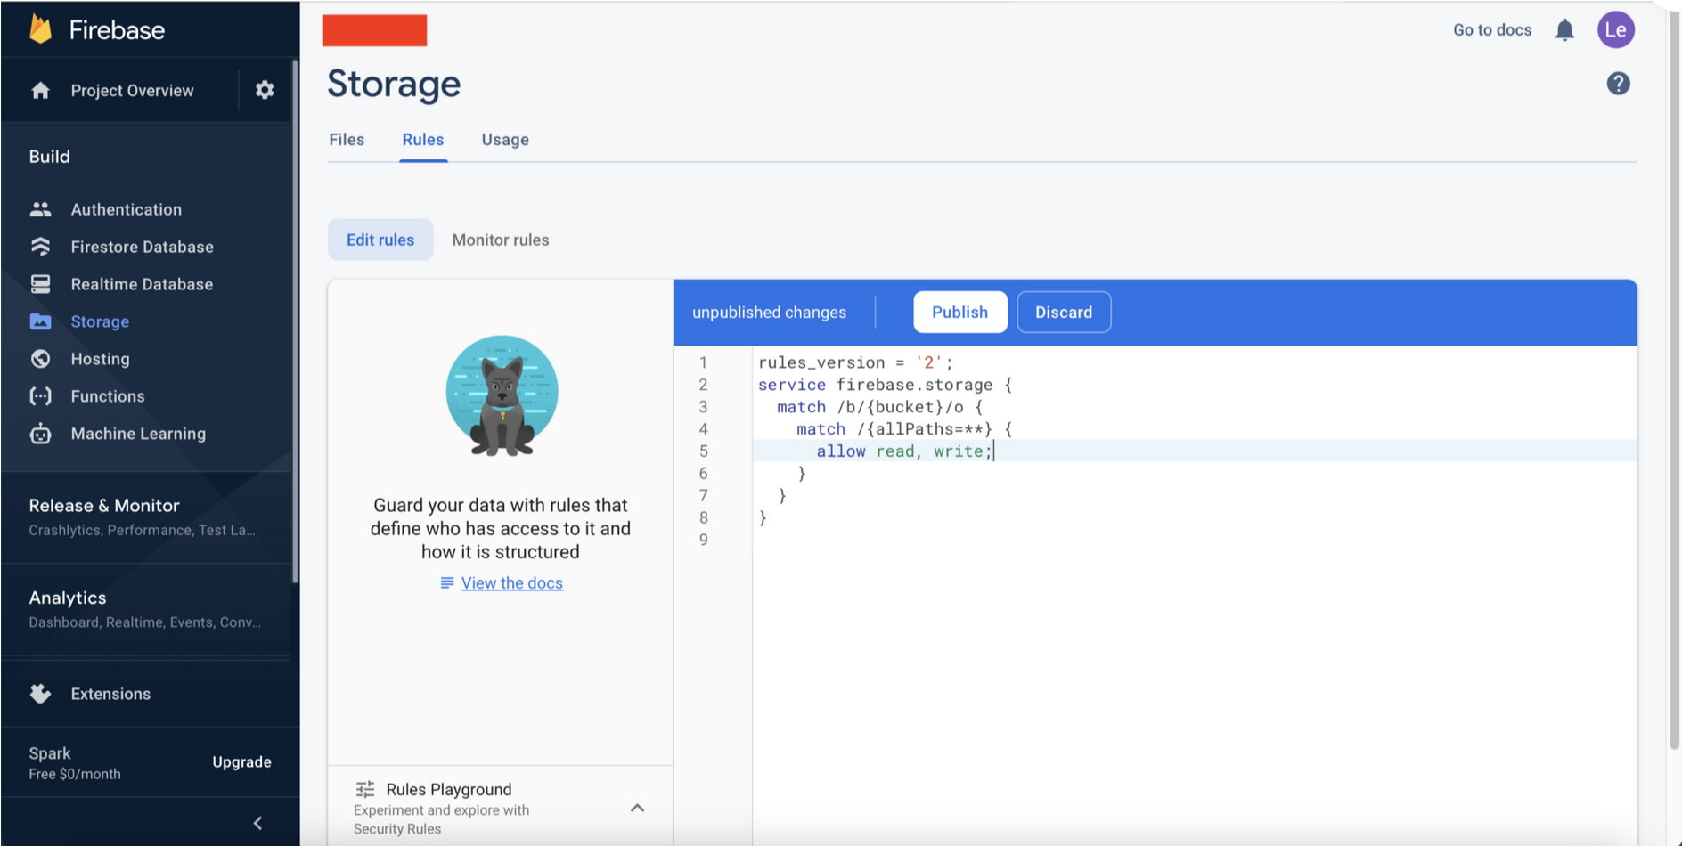The width and height of the screenshot is (1682, 846).
Task: Click line number 9 in editor
Action: point(703,540)
